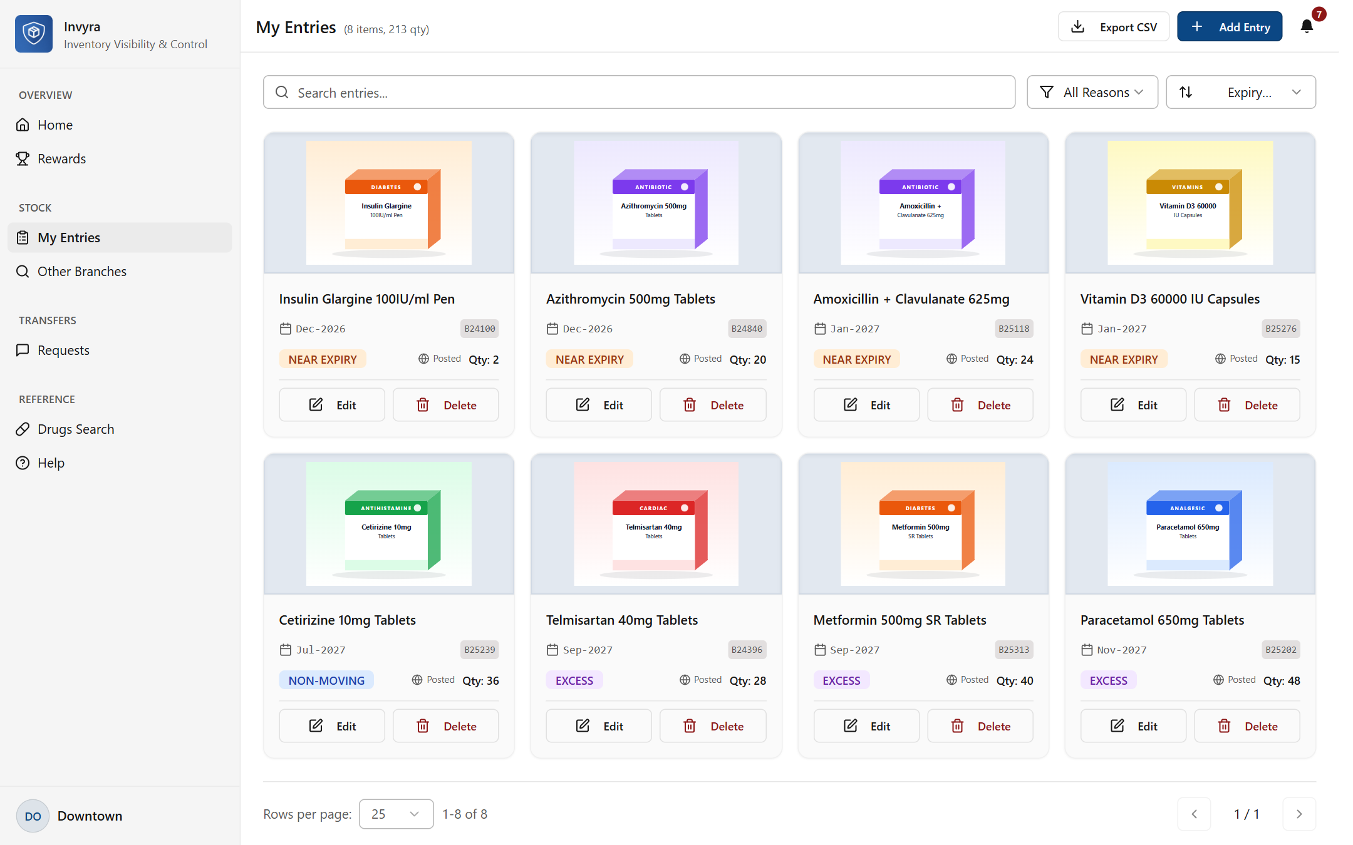Delete the Metformin 500mg SR entry
1353x845 pixels.
click(980, 726)
